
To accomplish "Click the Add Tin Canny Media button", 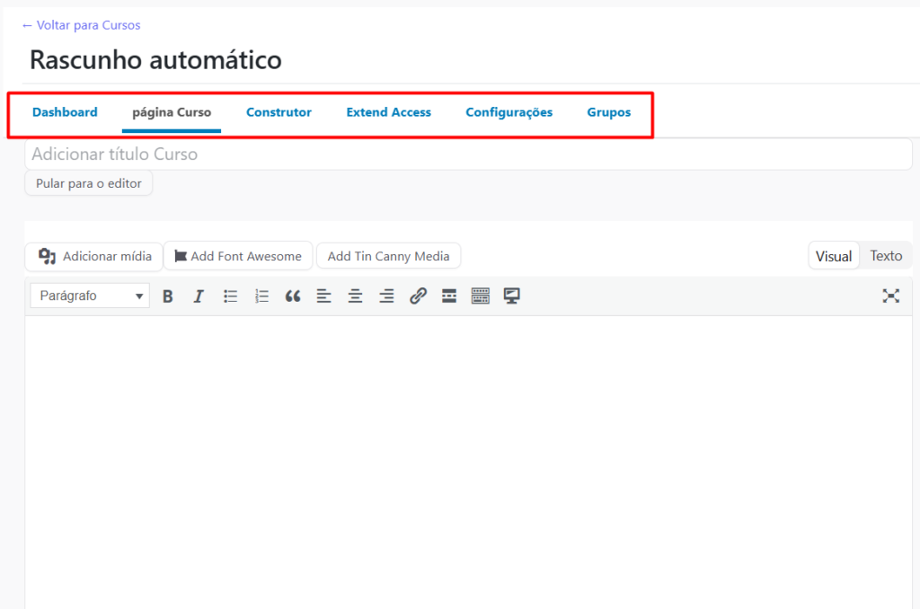I will [388, 256].
